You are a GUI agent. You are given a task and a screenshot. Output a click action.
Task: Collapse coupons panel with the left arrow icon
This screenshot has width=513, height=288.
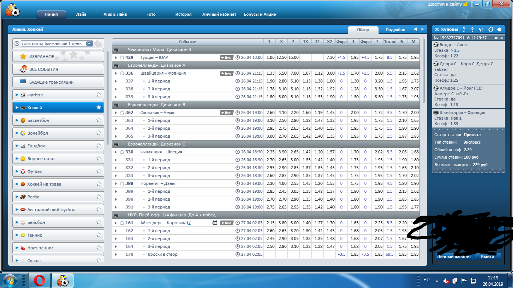(499, 29)
